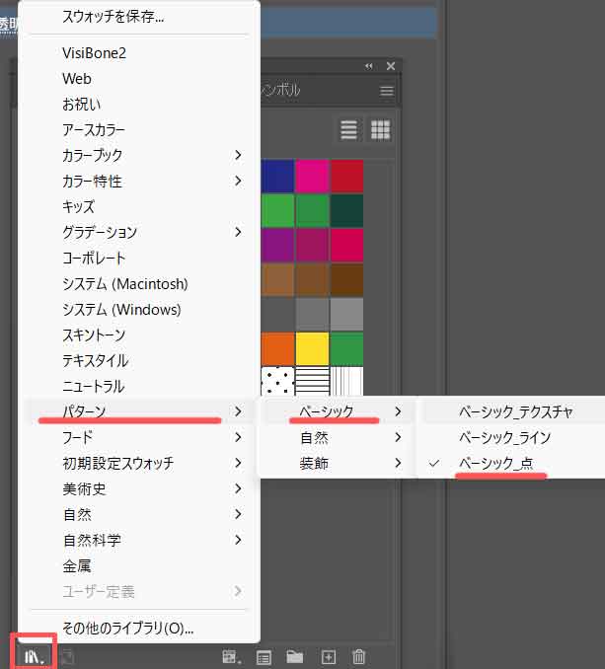Open the お祝い swatch library

pyautogui.click(x=139, y=105)
